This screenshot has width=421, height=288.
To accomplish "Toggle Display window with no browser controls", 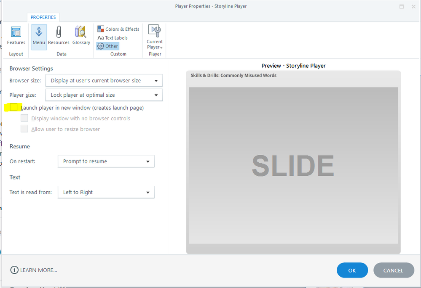I will click(x=24, y=118).
